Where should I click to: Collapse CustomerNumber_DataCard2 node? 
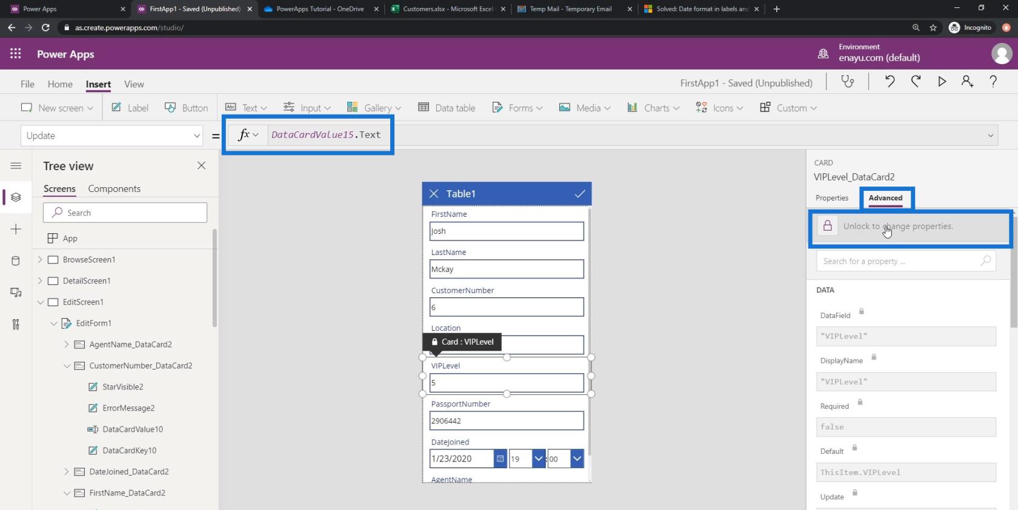click(67, 365)
